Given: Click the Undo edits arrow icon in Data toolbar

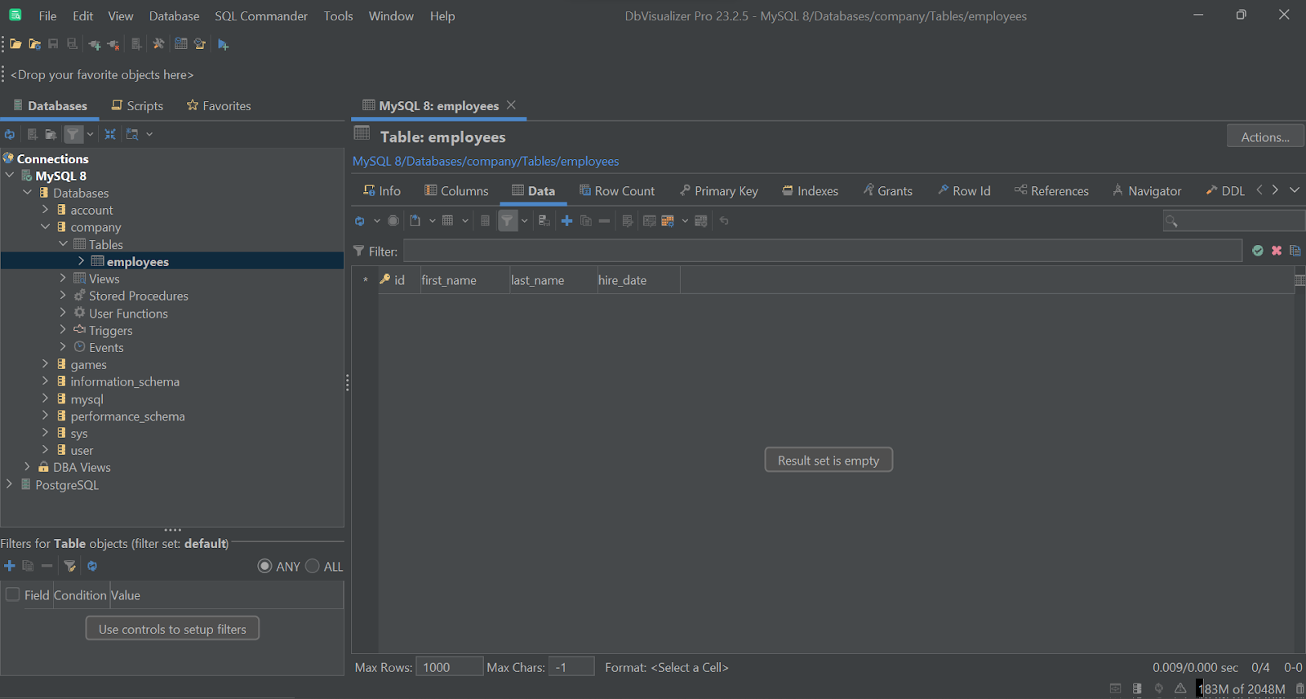Looking at the screenshot, I should pos(724,221).
